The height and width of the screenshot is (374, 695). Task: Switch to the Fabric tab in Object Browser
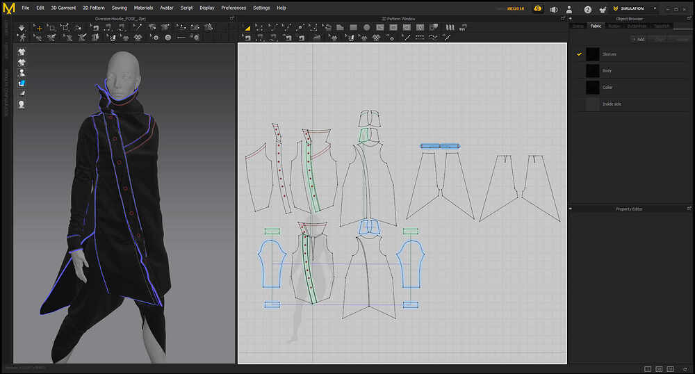click(x=596, y=26)
